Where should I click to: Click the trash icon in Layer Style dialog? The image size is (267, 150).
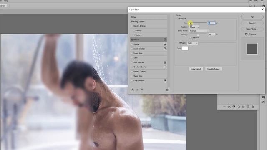click(167, 90)
